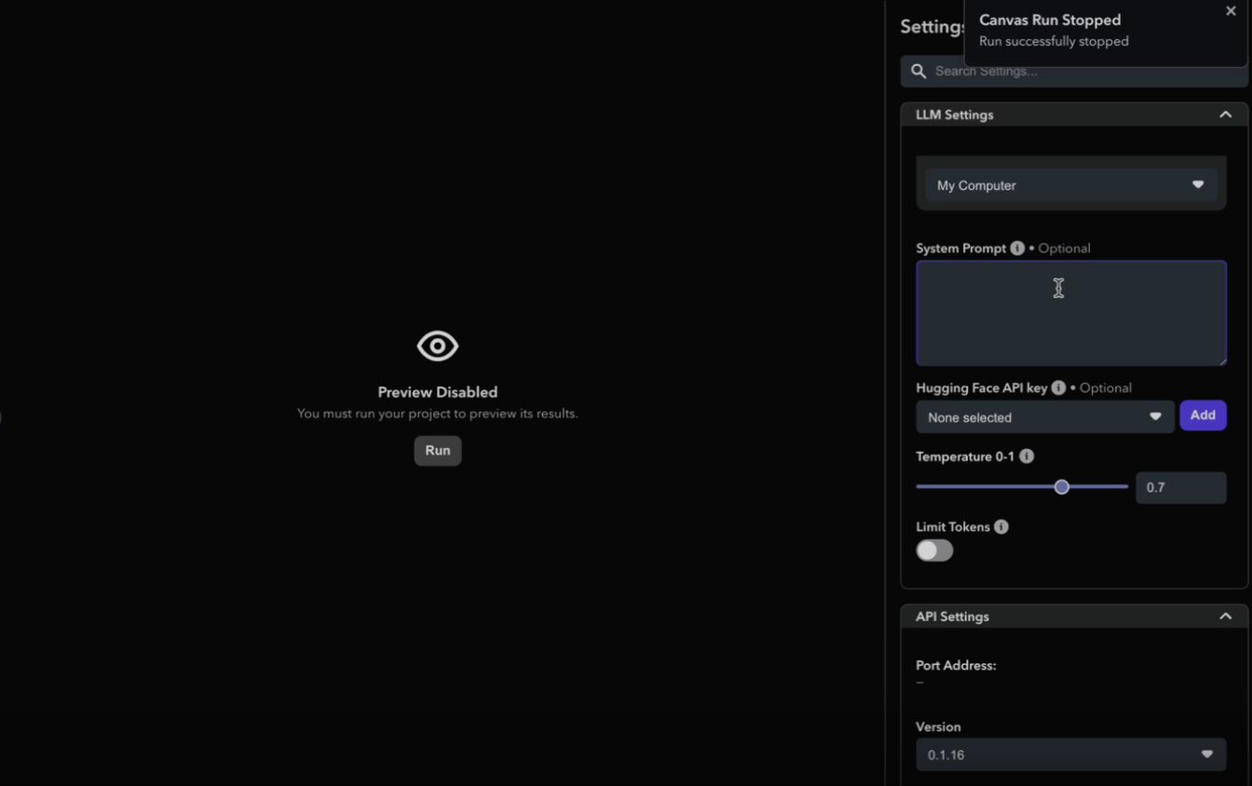Click the temperature value field showing 0.7
The image size is (1252, 786).
(1180, 487)
